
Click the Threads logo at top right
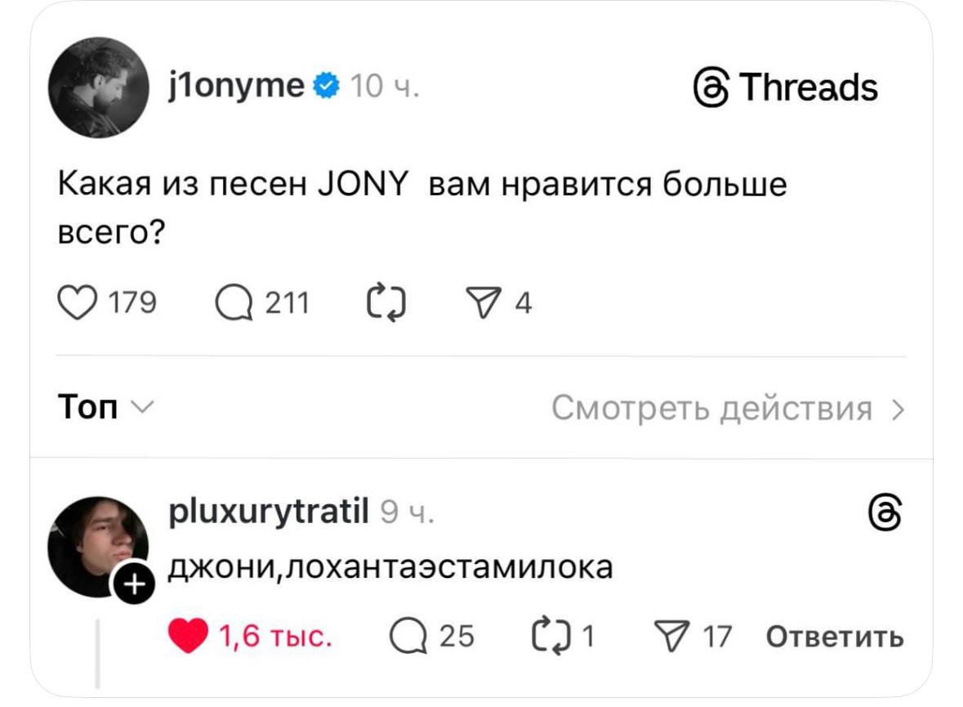click(x=785, y=87)
